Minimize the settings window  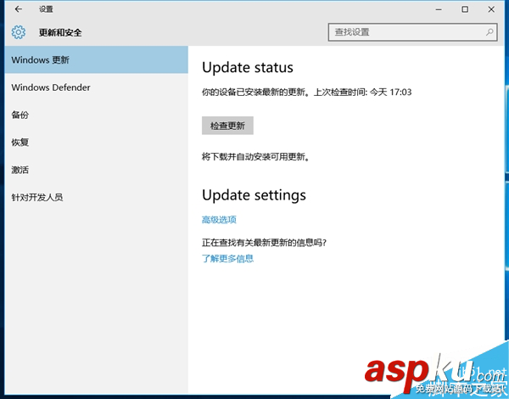click(x=439, y=9)
